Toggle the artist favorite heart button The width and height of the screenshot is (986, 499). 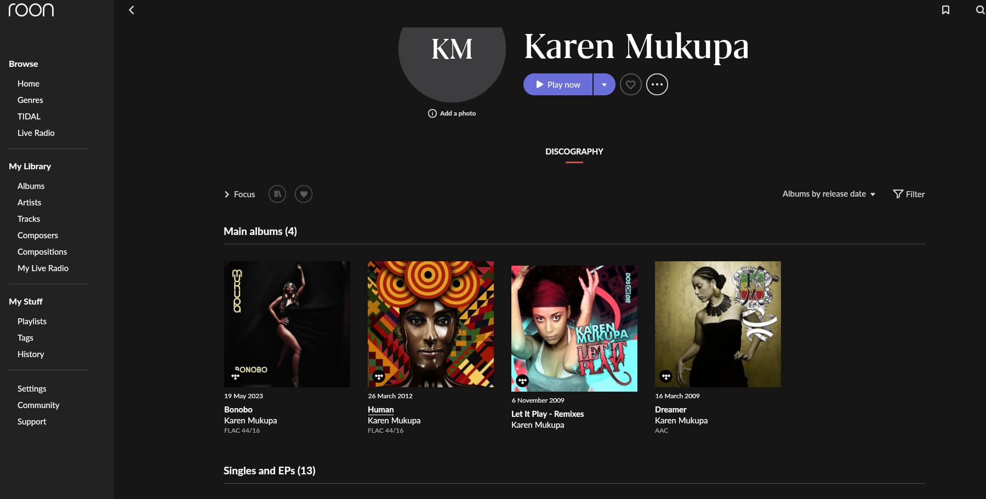[x=630, y=84]
